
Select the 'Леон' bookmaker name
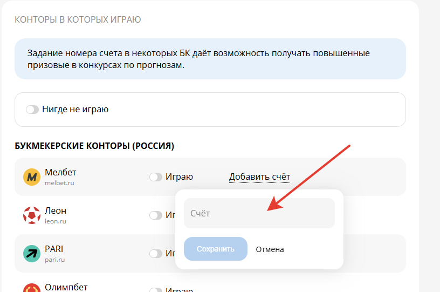(56, 210)
